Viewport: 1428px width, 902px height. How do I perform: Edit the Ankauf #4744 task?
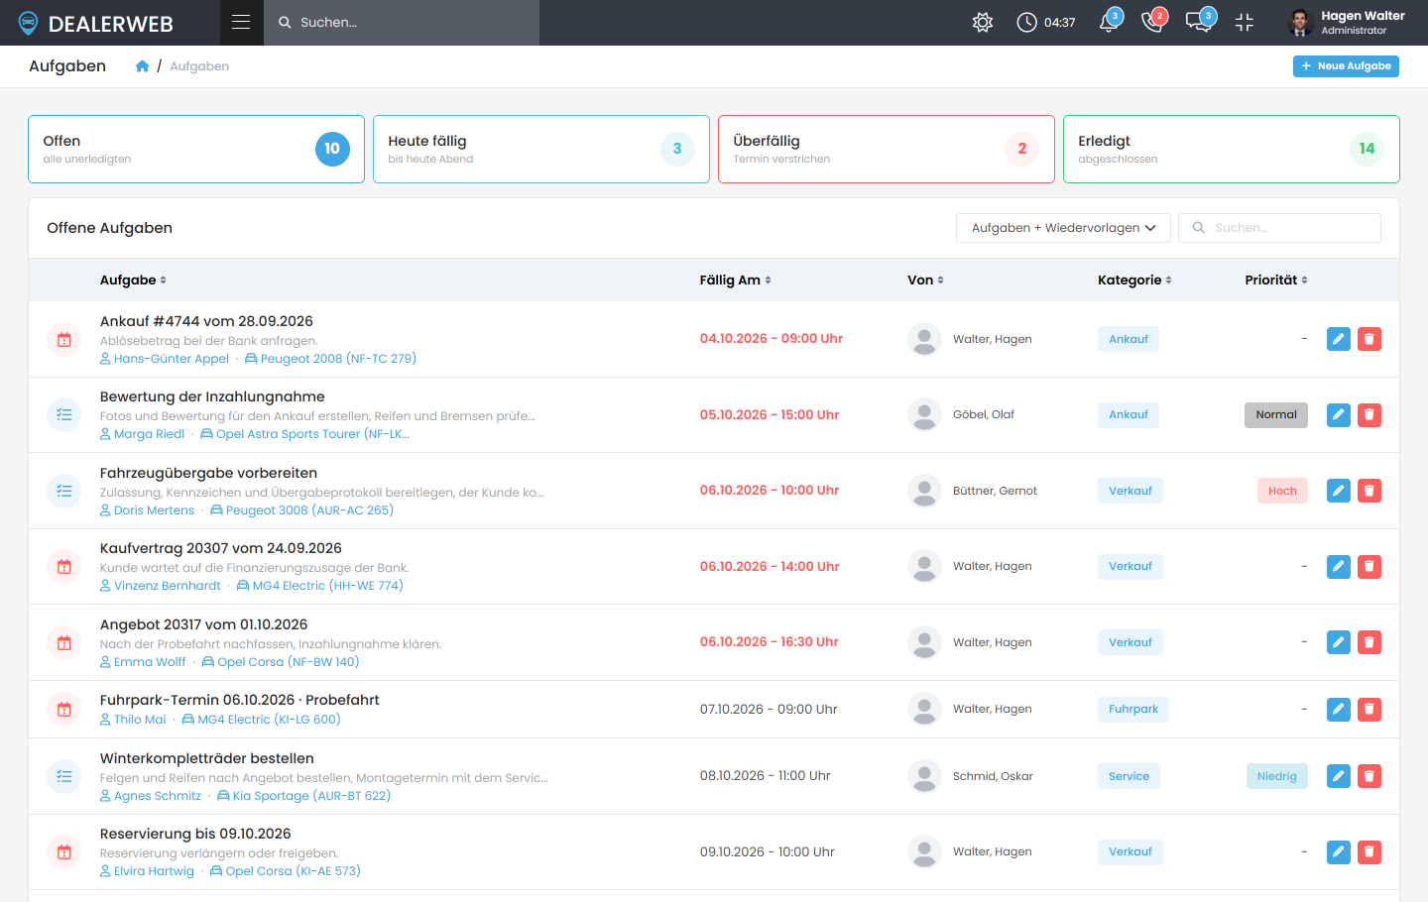(1339, 339)
